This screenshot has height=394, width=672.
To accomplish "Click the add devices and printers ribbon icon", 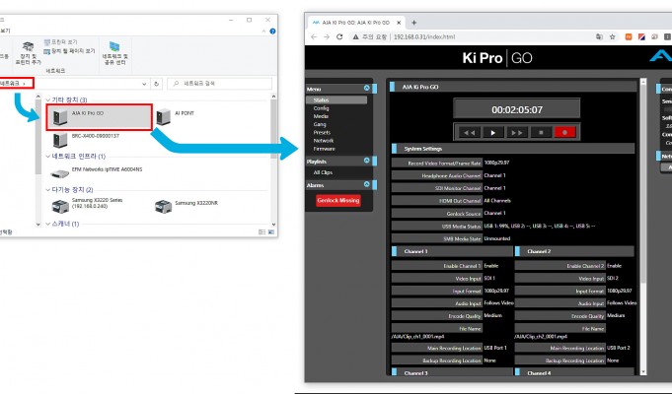I will click(x=29, y=53).
